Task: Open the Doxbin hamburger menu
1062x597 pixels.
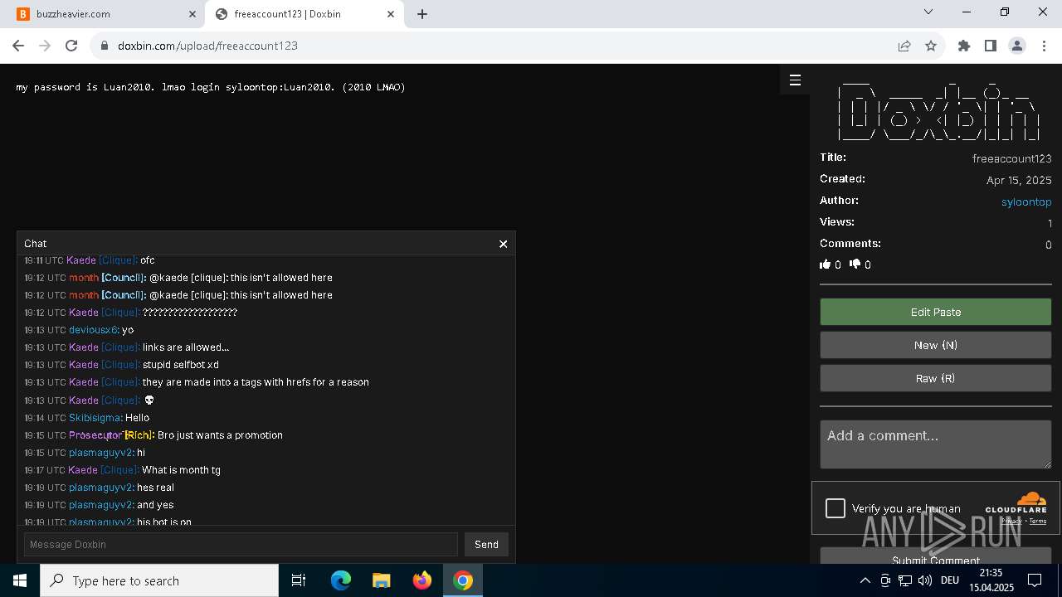Action: (x=795, y=80)
